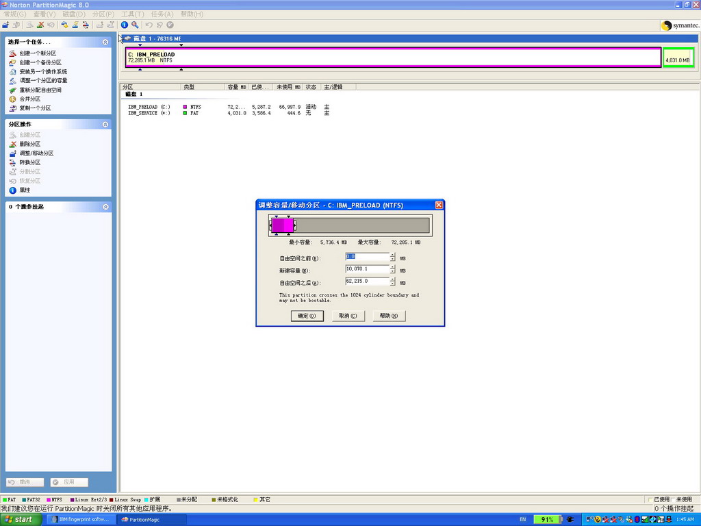The image size is (701, 526).
Task: Click the delete partition icon in toolbar
Action: (40, 25)
